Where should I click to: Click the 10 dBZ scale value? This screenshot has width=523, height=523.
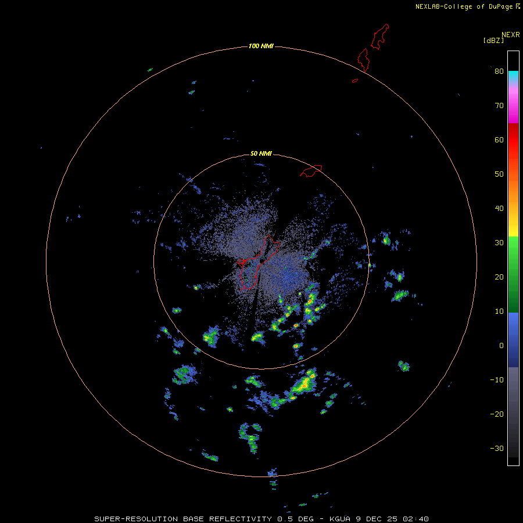point(499,311)
